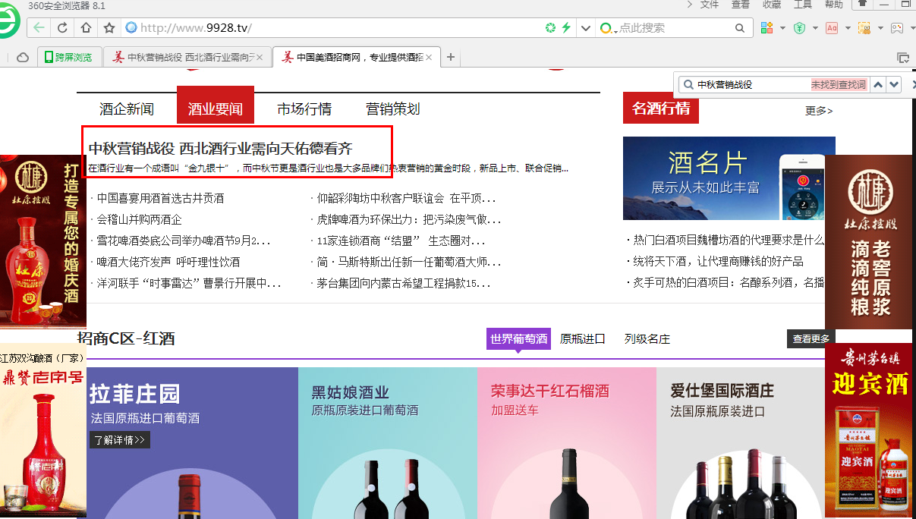916x519 pixels.
Task: Open the 茅台集团向内蒙古希望工程捐款 article
Action: (404, 283)
